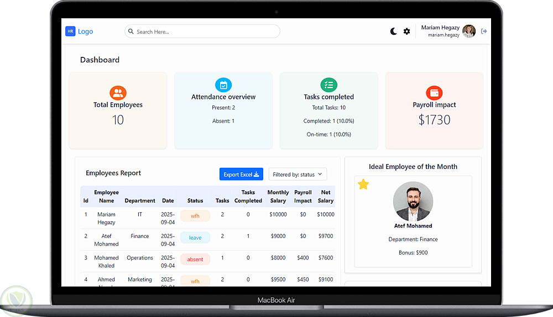Click the Net Salary column header

pyautogui.click(x=326, y=197)
